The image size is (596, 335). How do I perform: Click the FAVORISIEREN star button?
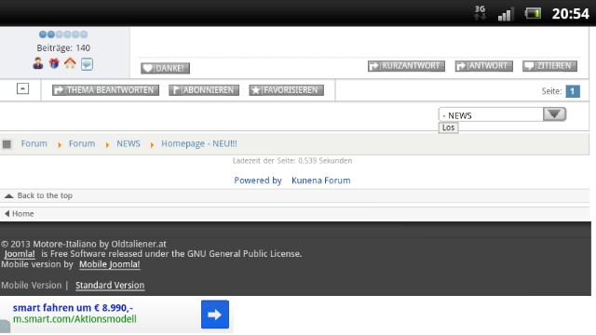click(x=286, y=90)
